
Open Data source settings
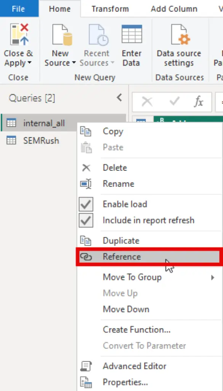[x=179, y=45]
